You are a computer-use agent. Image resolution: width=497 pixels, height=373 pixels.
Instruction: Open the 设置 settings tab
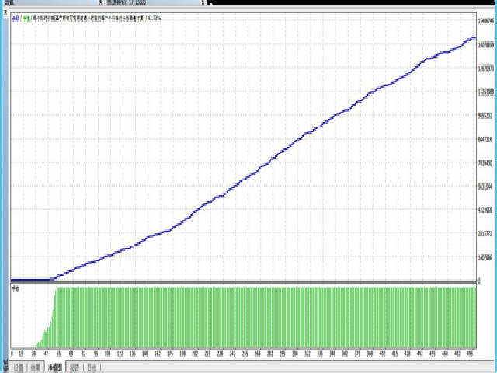tap(18, 368)
